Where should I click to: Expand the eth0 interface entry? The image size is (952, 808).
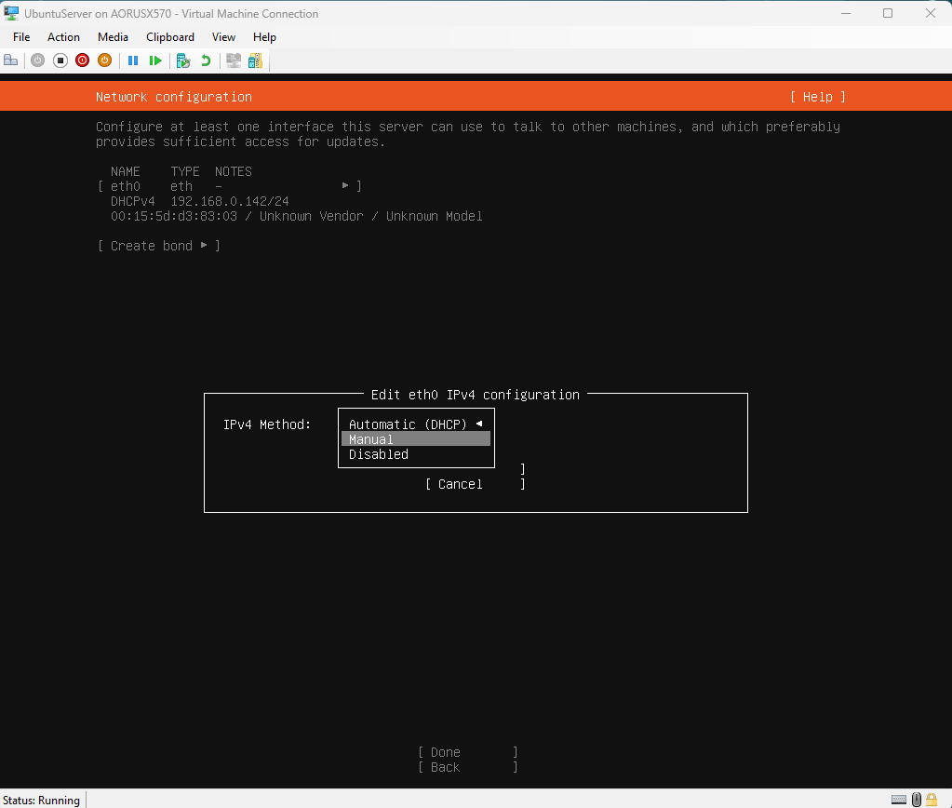tap(230, 186)
